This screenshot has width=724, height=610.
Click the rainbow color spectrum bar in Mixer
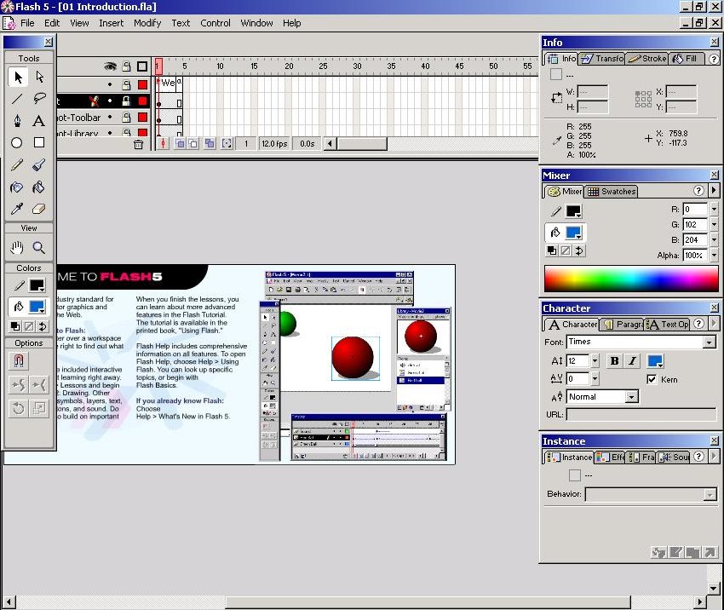click(631, 279)
